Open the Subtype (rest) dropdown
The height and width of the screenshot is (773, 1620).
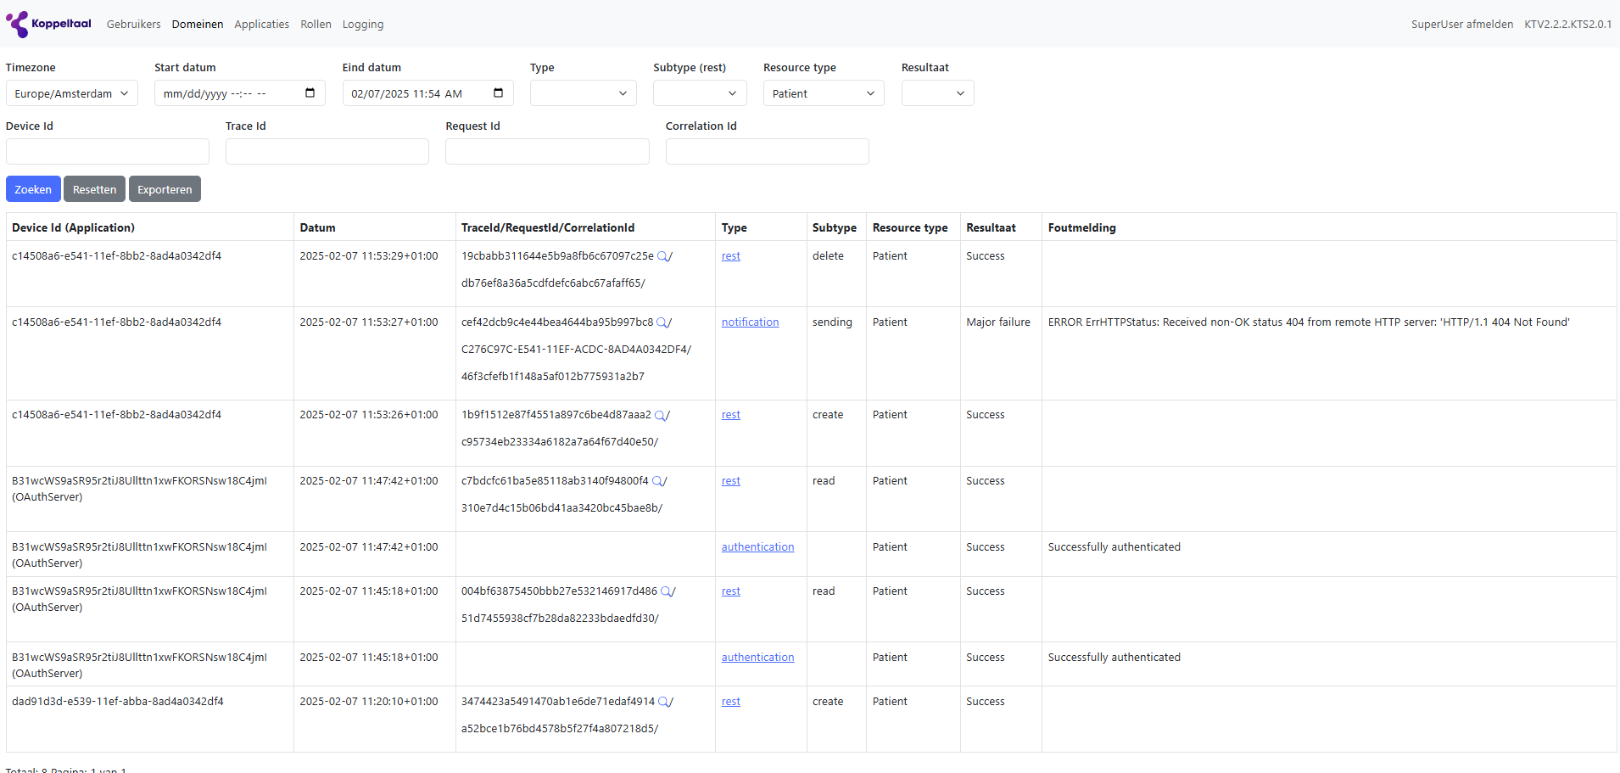point(699,93)
